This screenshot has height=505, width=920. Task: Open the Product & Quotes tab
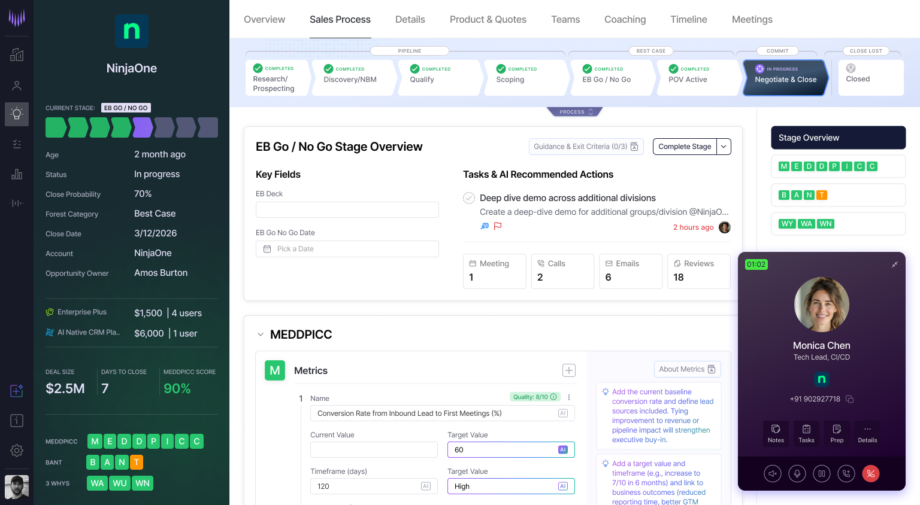[488, 20]
